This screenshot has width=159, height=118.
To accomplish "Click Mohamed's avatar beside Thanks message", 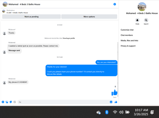I will click(4, 33).
